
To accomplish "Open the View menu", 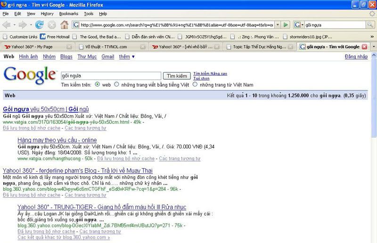I will (31, 14).
